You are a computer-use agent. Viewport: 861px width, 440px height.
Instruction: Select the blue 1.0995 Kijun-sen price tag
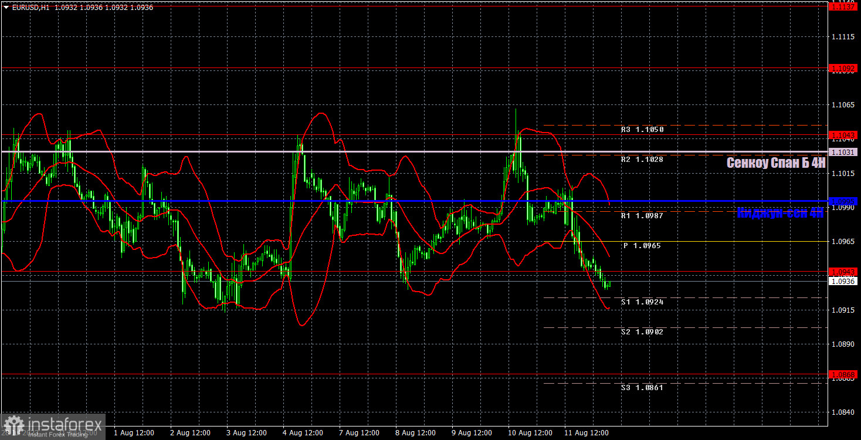click(x=843, y=201)
